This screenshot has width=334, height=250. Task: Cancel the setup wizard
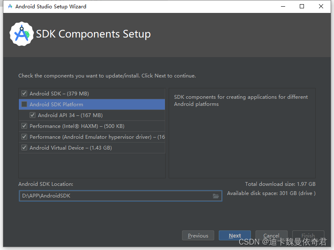tap(271, 235)
